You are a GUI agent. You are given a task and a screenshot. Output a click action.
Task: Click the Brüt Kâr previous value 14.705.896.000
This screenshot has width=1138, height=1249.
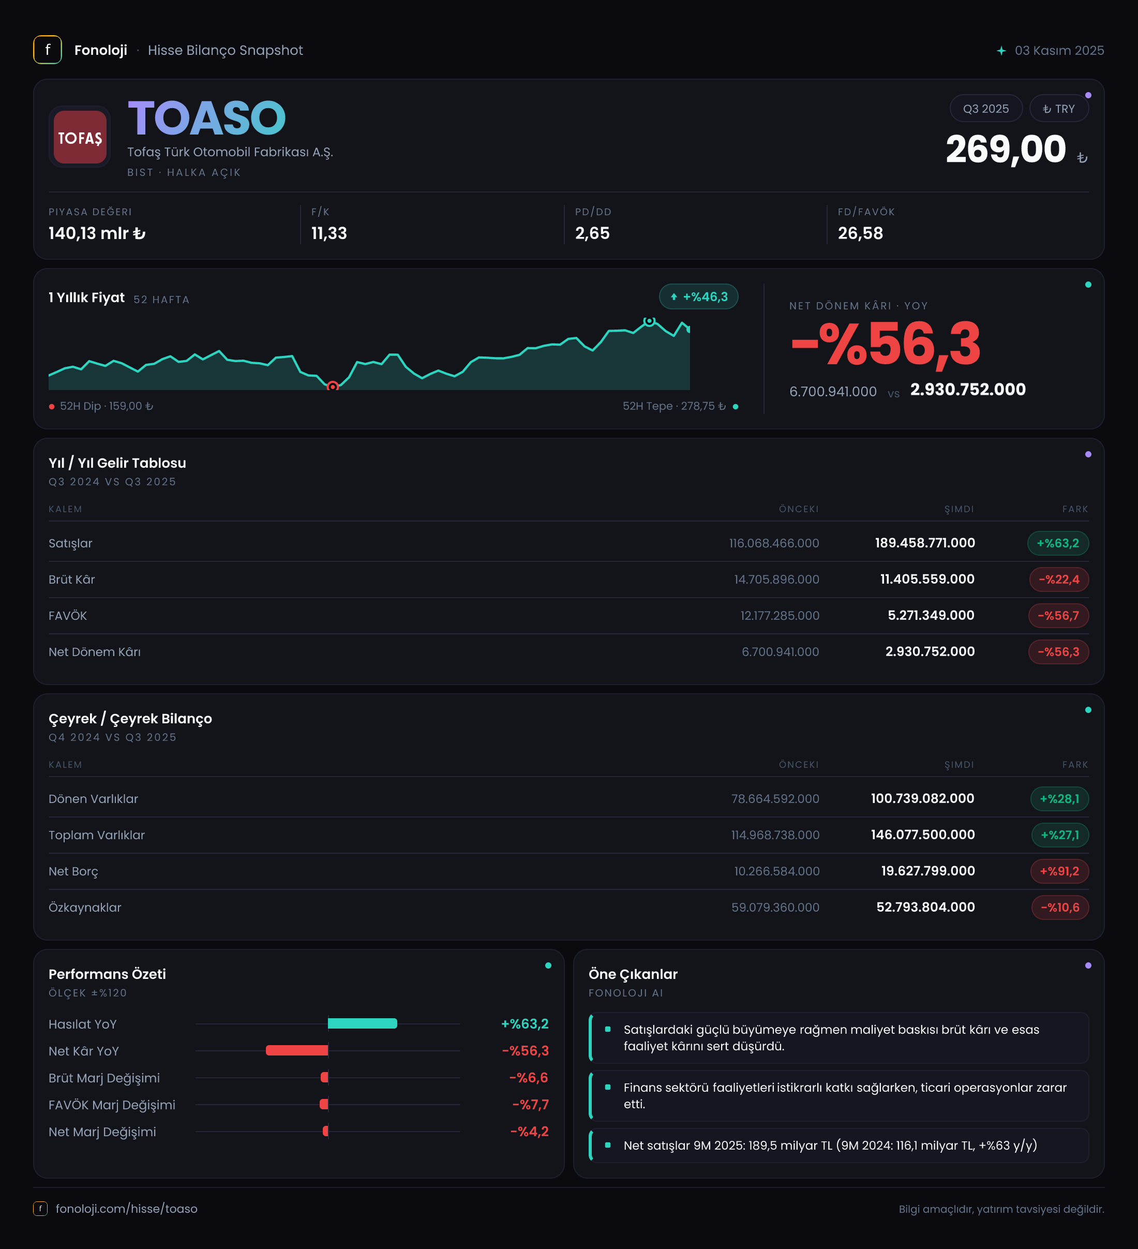[x=777, y=579]
